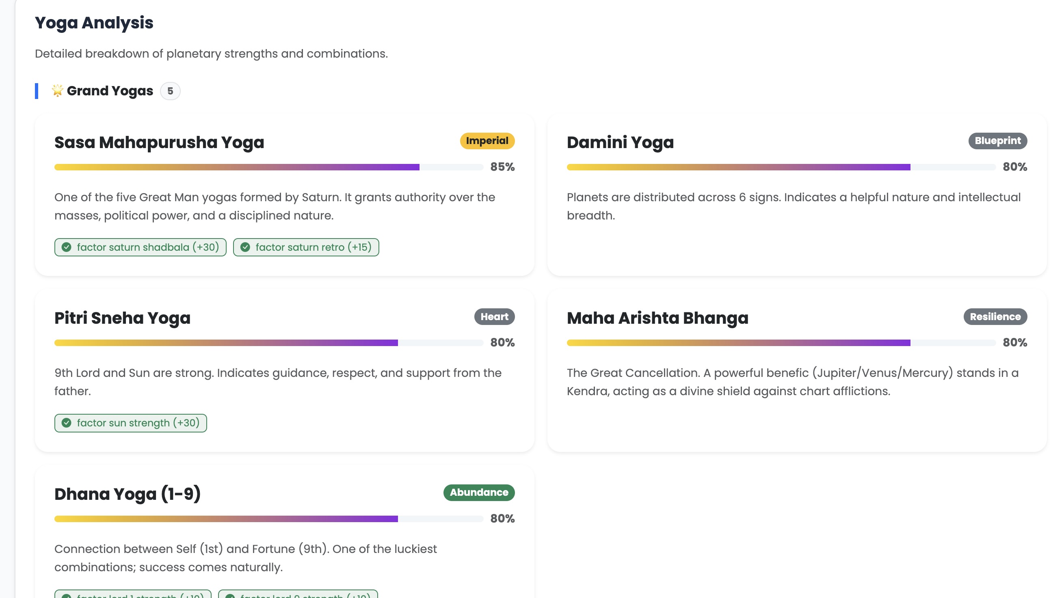Click the Resilience badge on Maha Arishta Bhanga

995,316
